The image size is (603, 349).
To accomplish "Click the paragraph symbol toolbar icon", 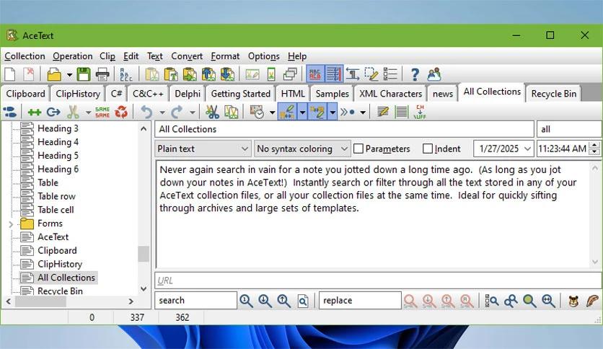I will pyautogui.click(x=352, y=74).
